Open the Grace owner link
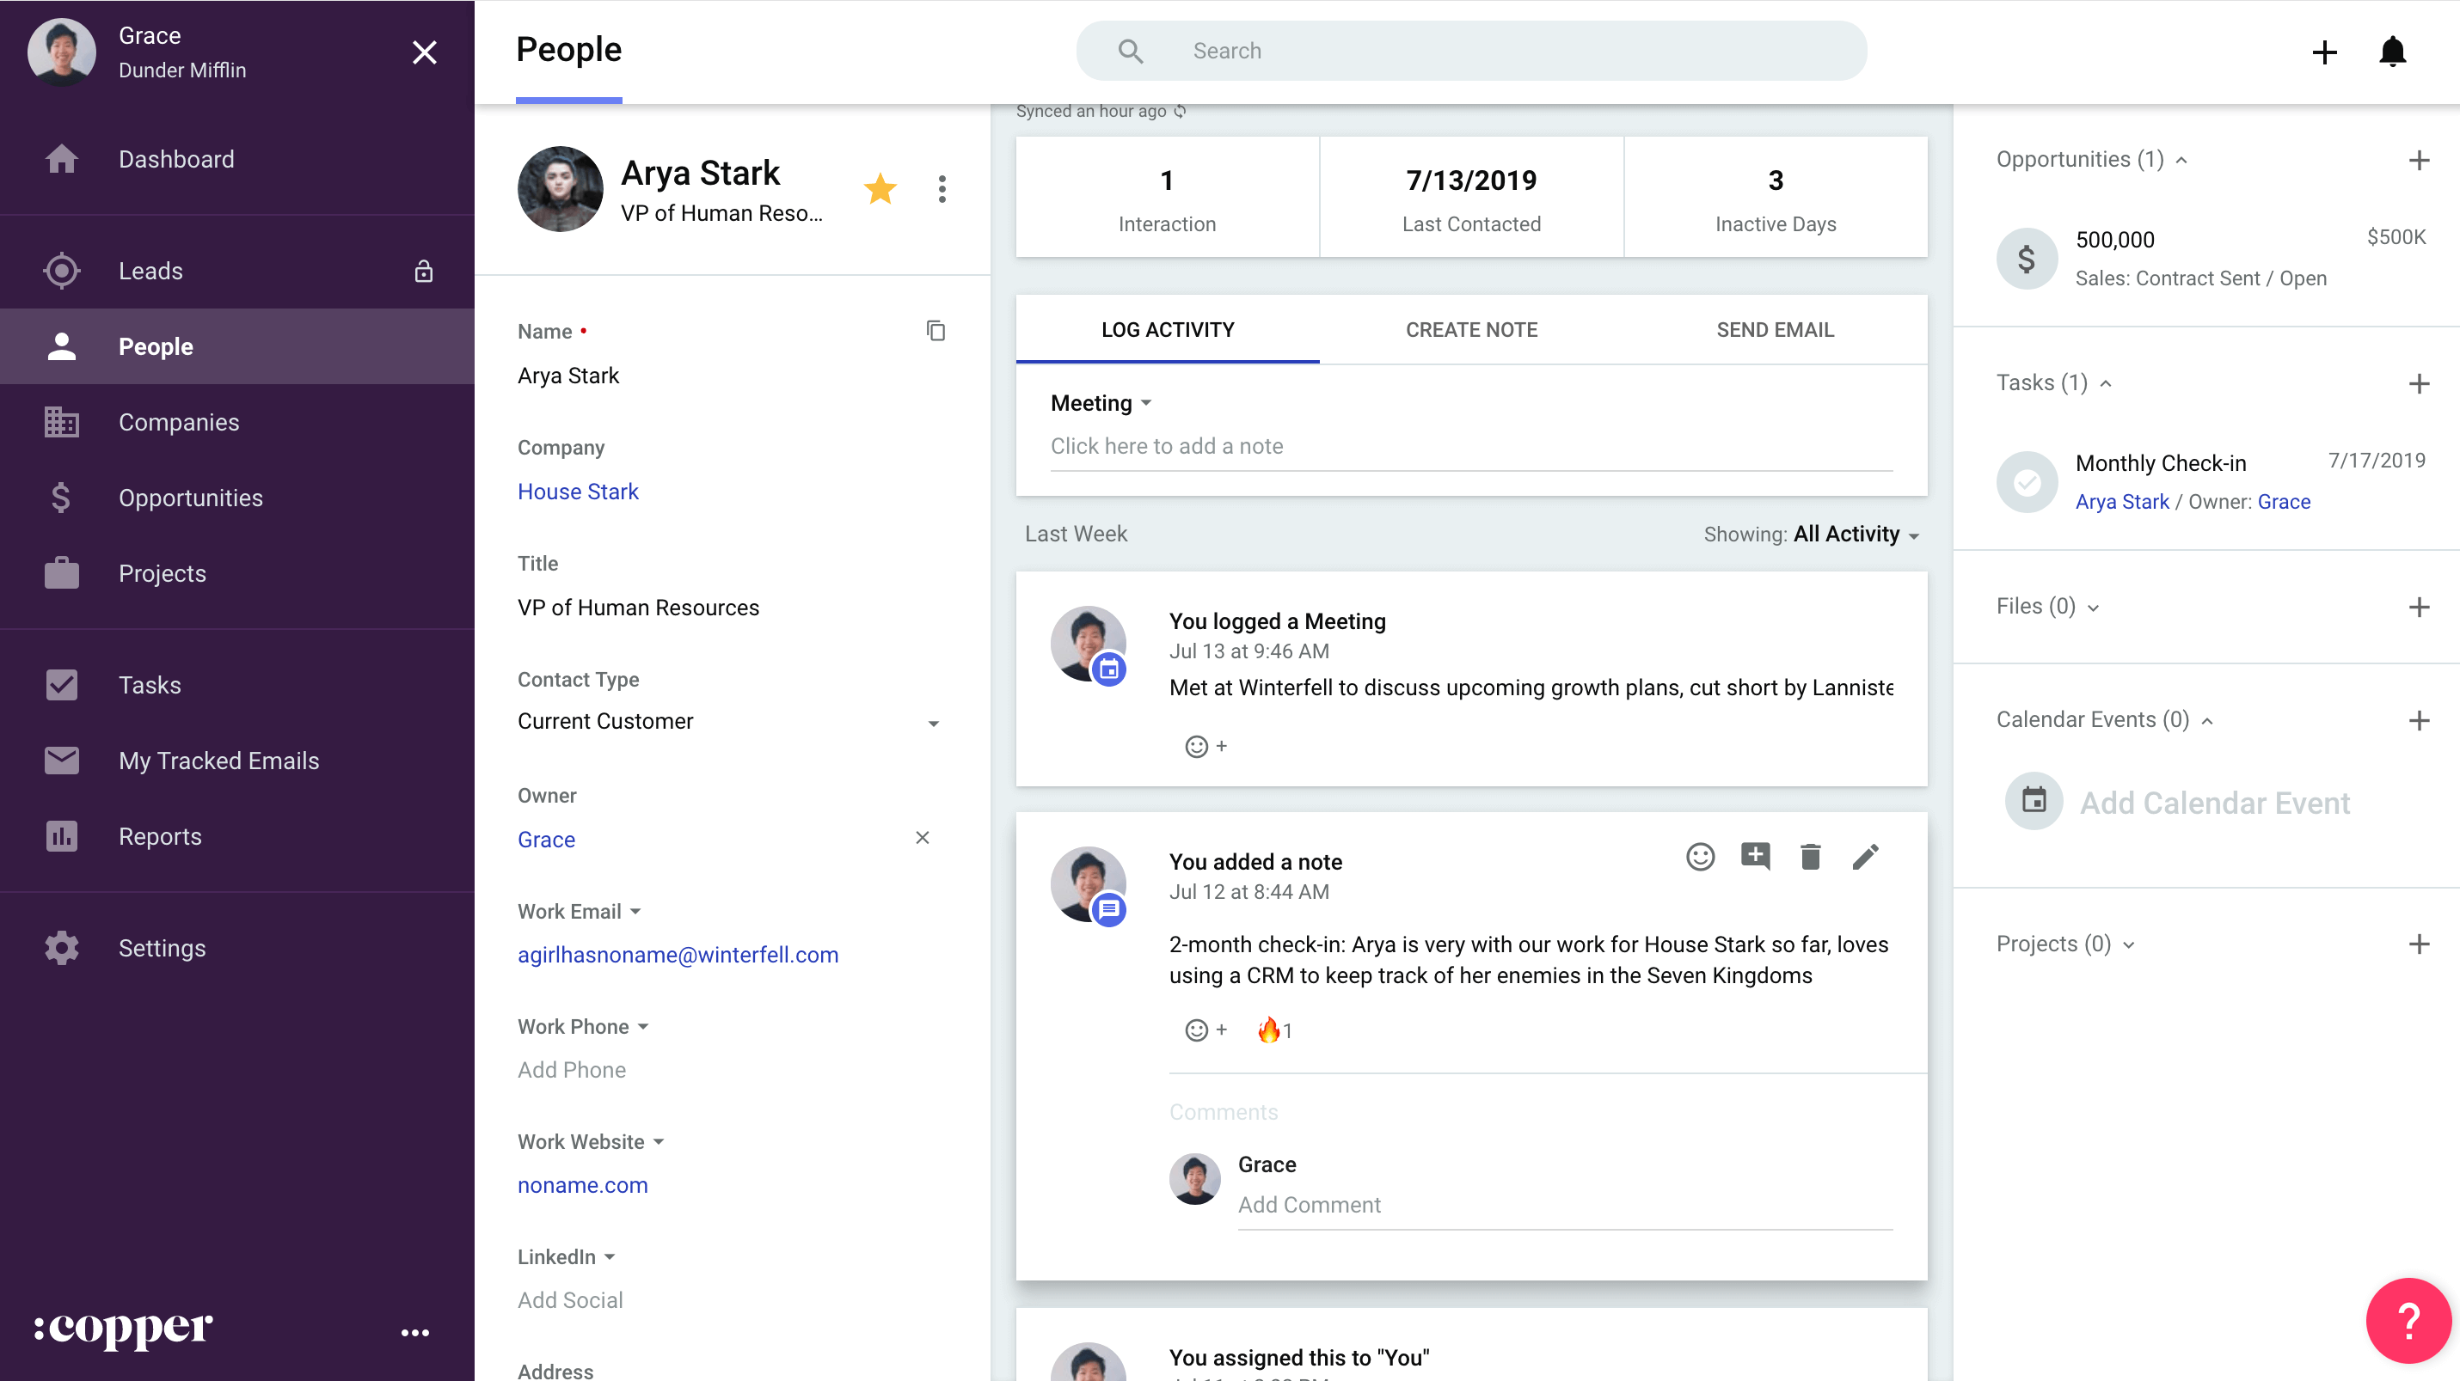2460x1381 pixels. [546, 839]
